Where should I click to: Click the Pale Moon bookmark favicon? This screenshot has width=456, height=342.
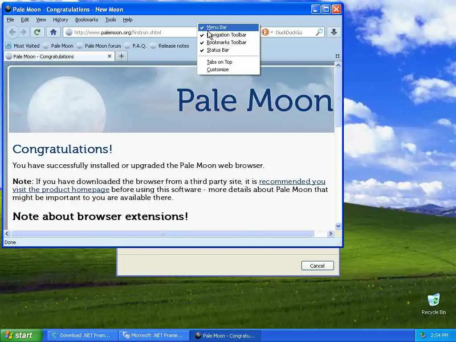click(x=46, y=46)
